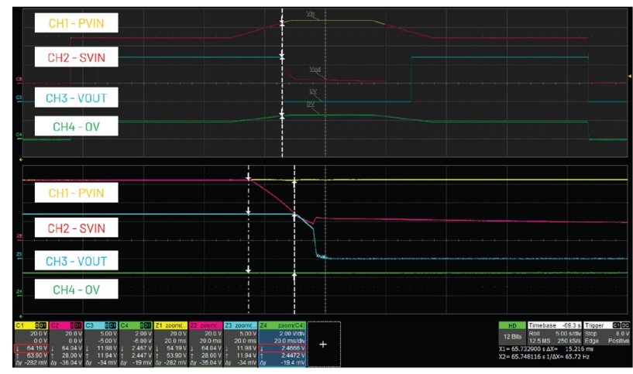Open the Z1 zoom trace descriptor
This screenshot has height=374, width=633.
pyautogui.click(x=171, y=340)
